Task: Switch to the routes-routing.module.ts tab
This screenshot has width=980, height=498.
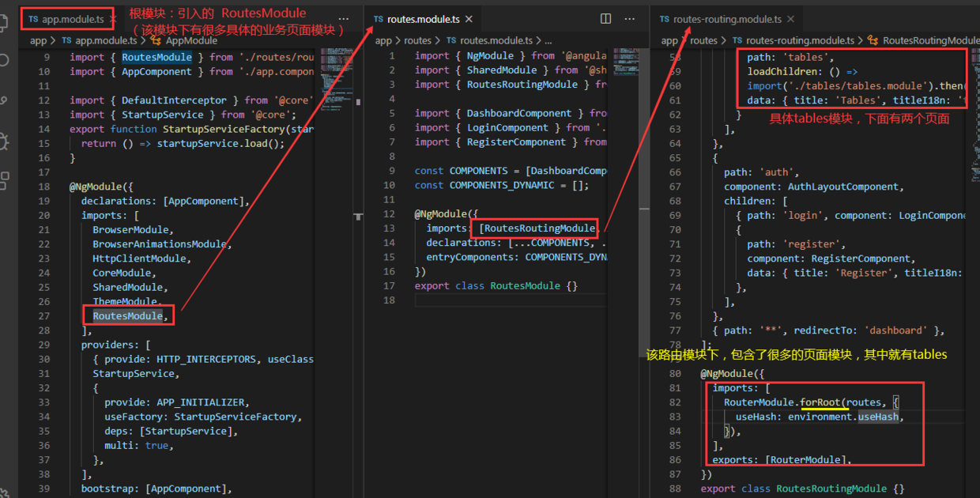Action: pyautogui.click(x=727, y=19)
